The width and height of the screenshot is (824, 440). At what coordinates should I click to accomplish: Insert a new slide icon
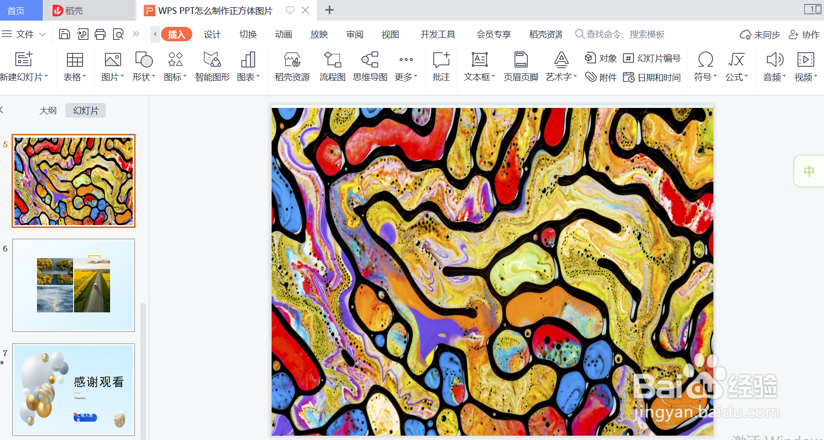point(24,59)
